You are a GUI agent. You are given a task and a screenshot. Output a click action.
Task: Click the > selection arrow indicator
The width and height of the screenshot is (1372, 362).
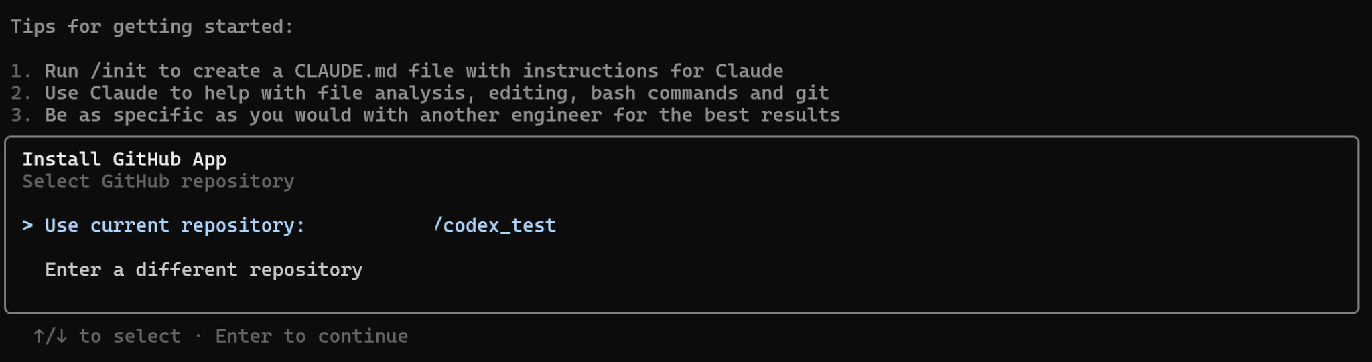pyautogui.click(x=27, y=226)
